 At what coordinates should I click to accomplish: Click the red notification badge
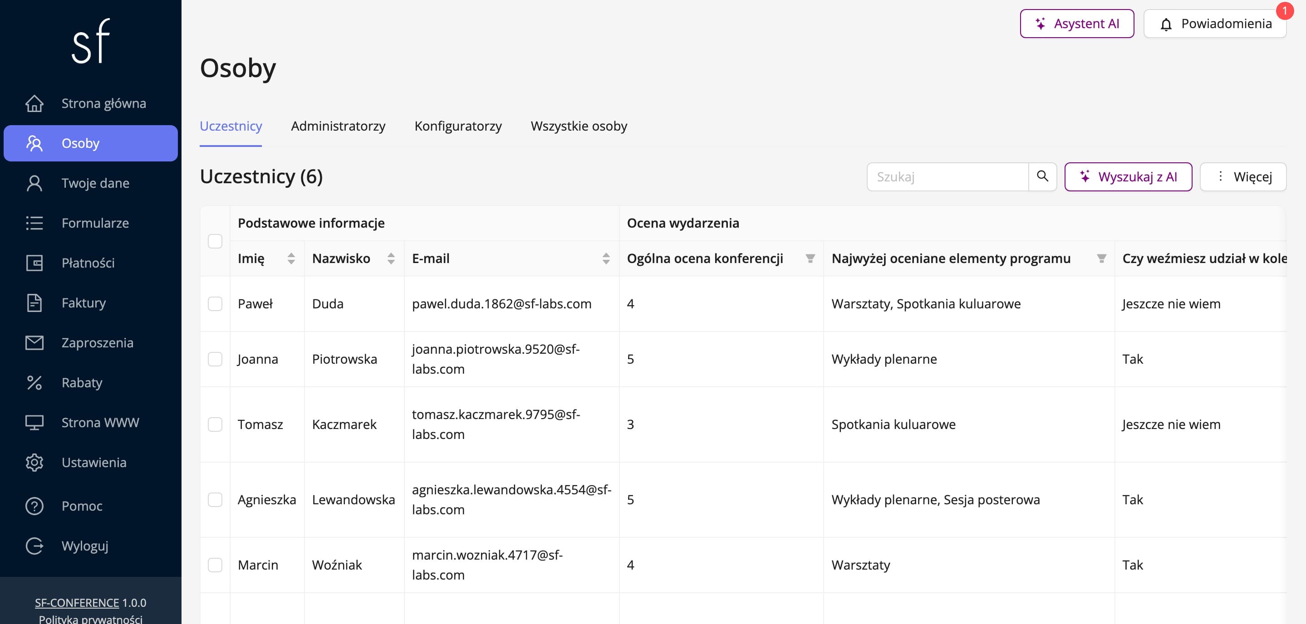[1285, 10]
